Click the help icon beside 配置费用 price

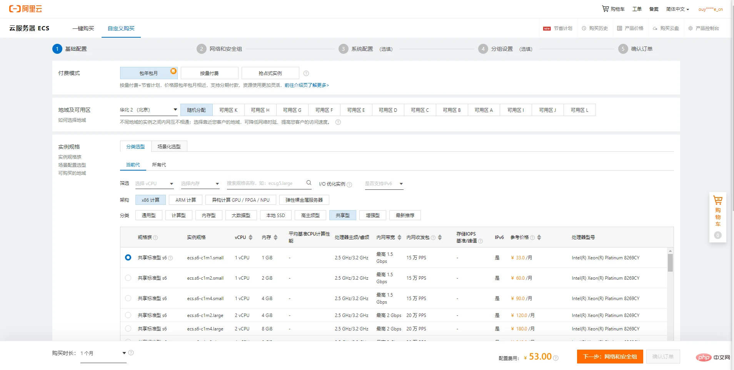point(556,358)
